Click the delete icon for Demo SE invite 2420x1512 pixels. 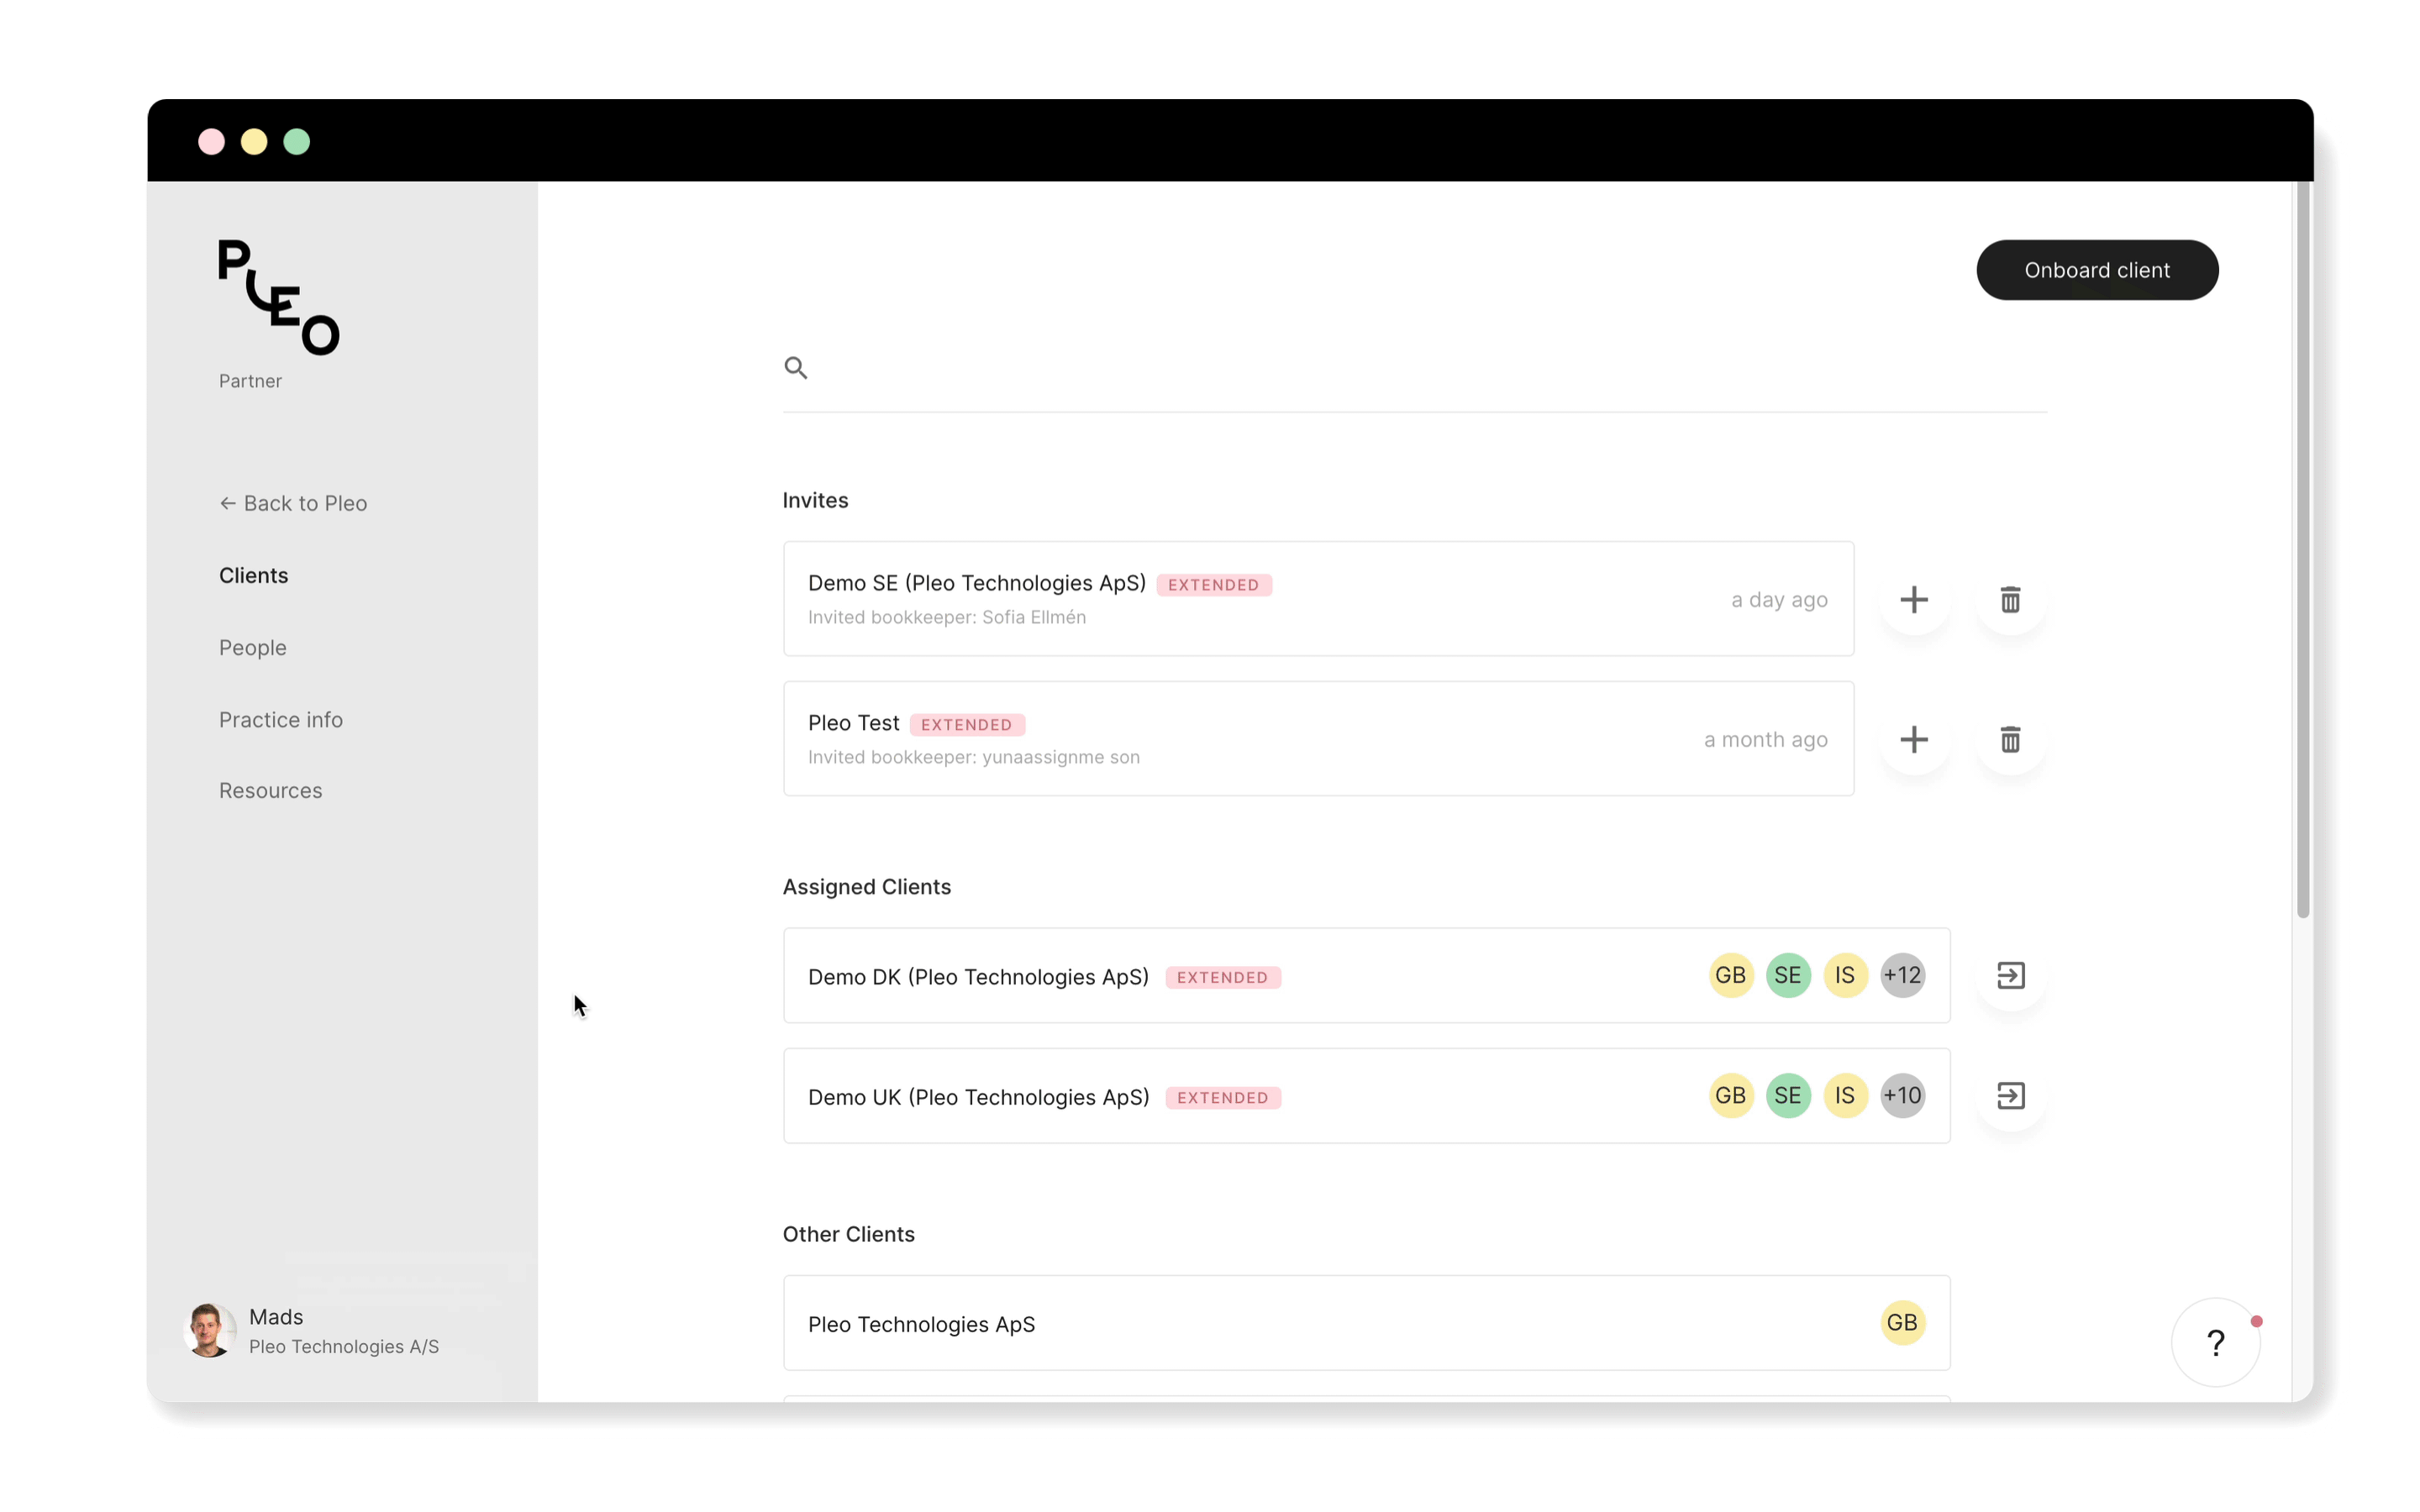click(x=2011, y=599)
